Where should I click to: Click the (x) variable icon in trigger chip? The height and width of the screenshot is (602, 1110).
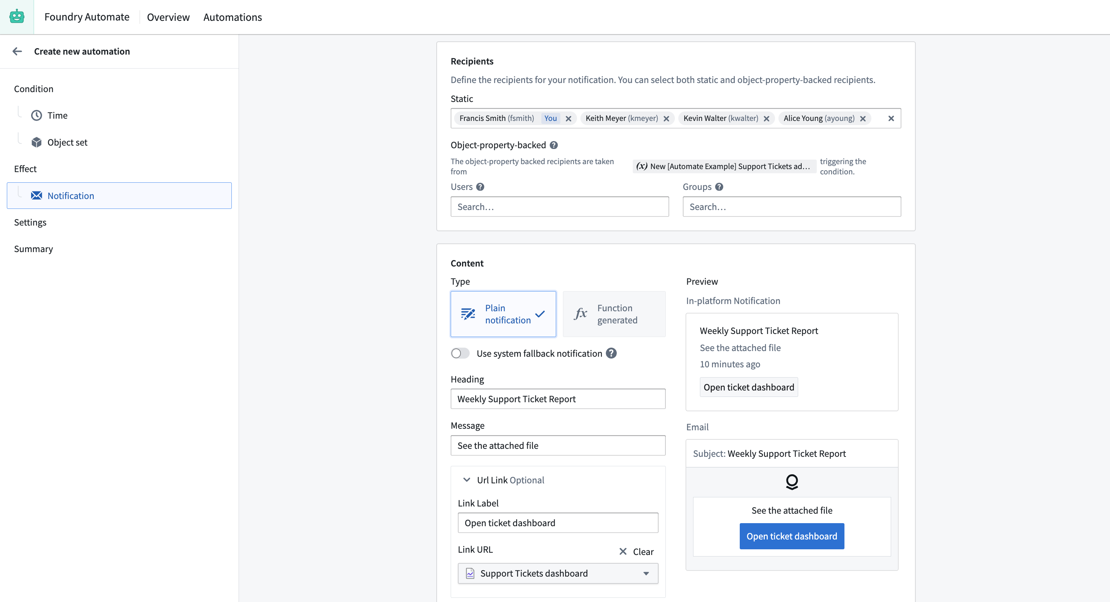click(641, 166)
